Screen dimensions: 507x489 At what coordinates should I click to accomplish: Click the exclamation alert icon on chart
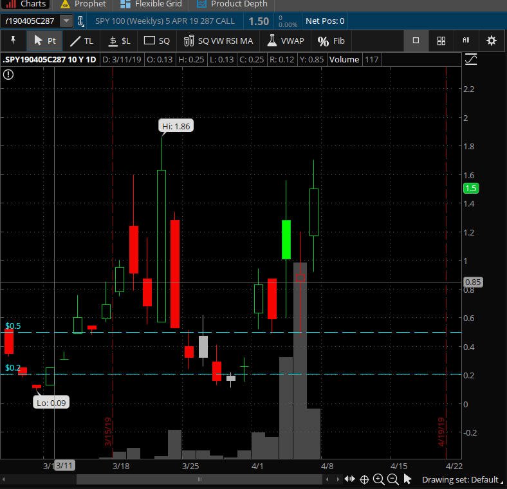pos(8,75)
